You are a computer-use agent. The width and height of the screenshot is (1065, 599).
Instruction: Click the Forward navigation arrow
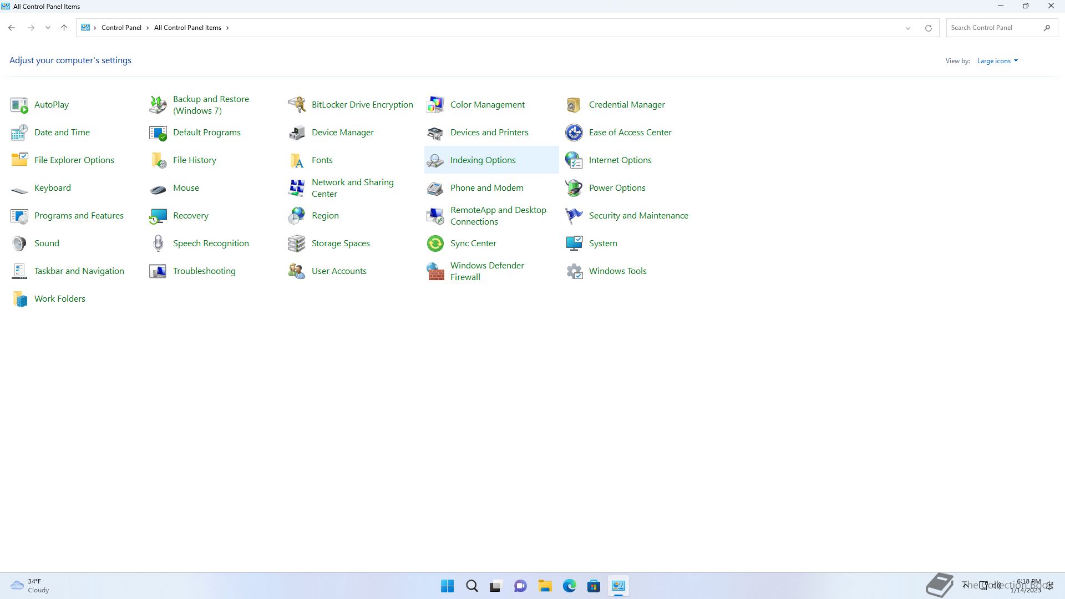(x=31, y=28)
